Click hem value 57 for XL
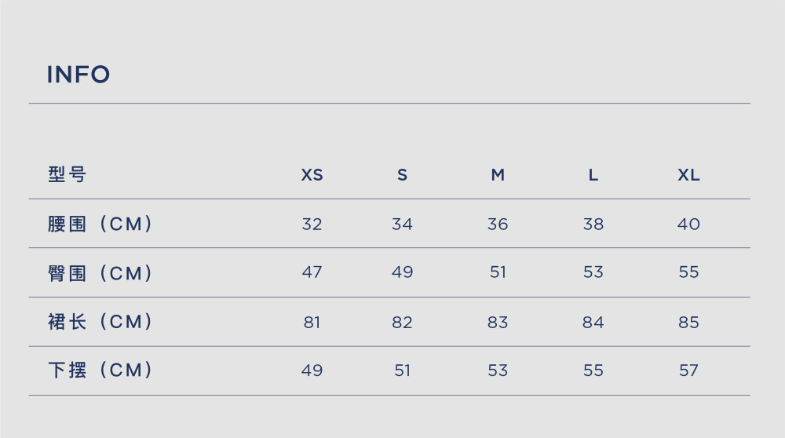The image size is (785, 438). pos(689,370)
